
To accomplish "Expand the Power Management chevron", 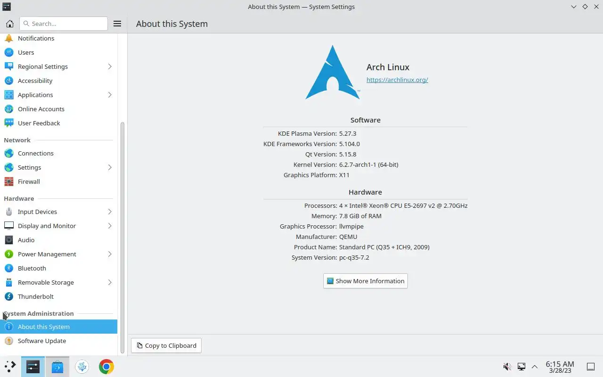I will 110,254.
